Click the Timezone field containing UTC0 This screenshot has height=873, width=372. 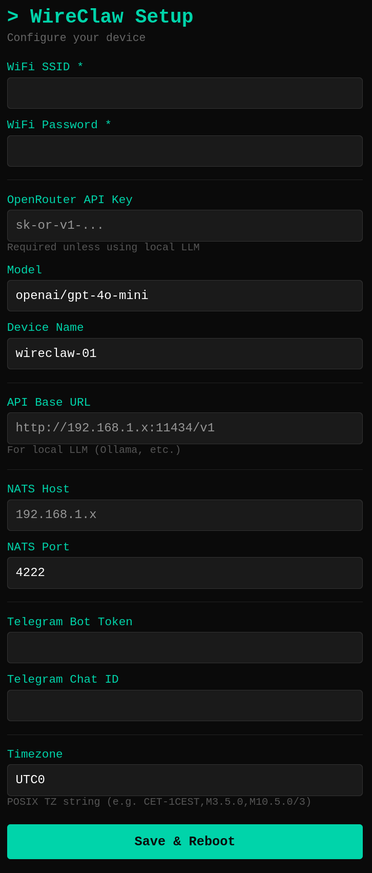pos(185,780)
